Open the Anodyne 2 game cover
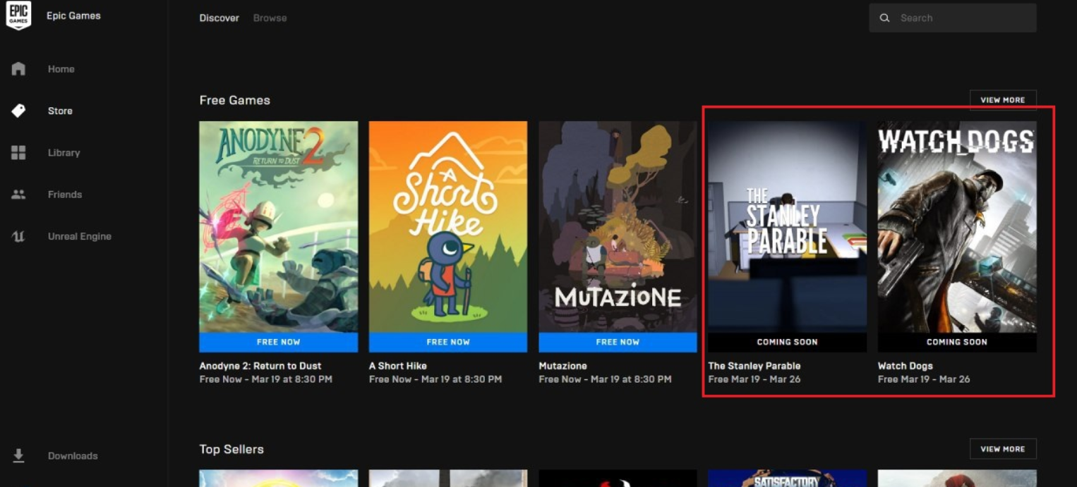This screenshot has height=487, width=1077. click(x=278, y=226)
